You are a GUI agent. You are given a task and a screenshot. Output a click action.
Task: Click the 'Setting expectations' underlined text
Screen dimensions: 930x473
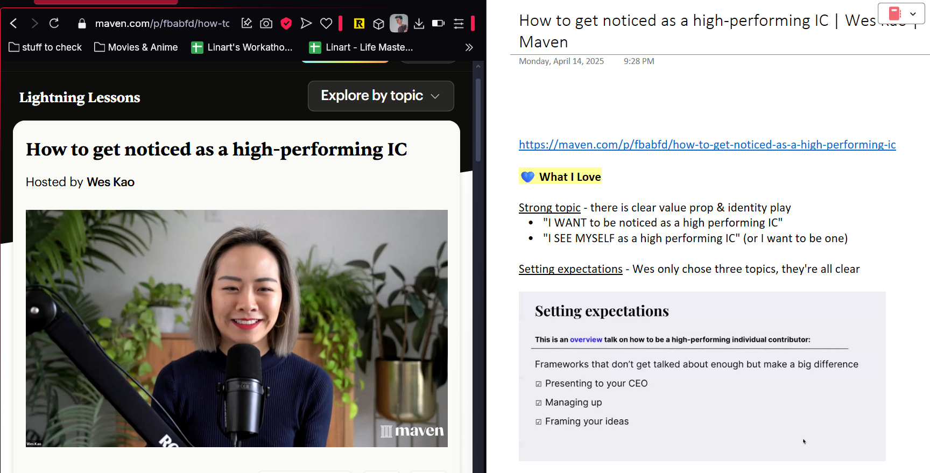[x=570, y=269]
